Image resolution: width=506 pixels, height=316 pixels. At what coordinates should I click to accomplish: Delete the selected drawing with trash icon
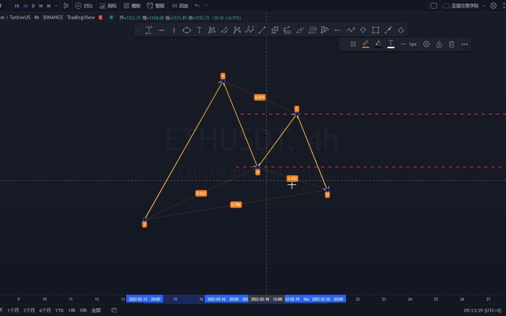(x=452, y=44)
